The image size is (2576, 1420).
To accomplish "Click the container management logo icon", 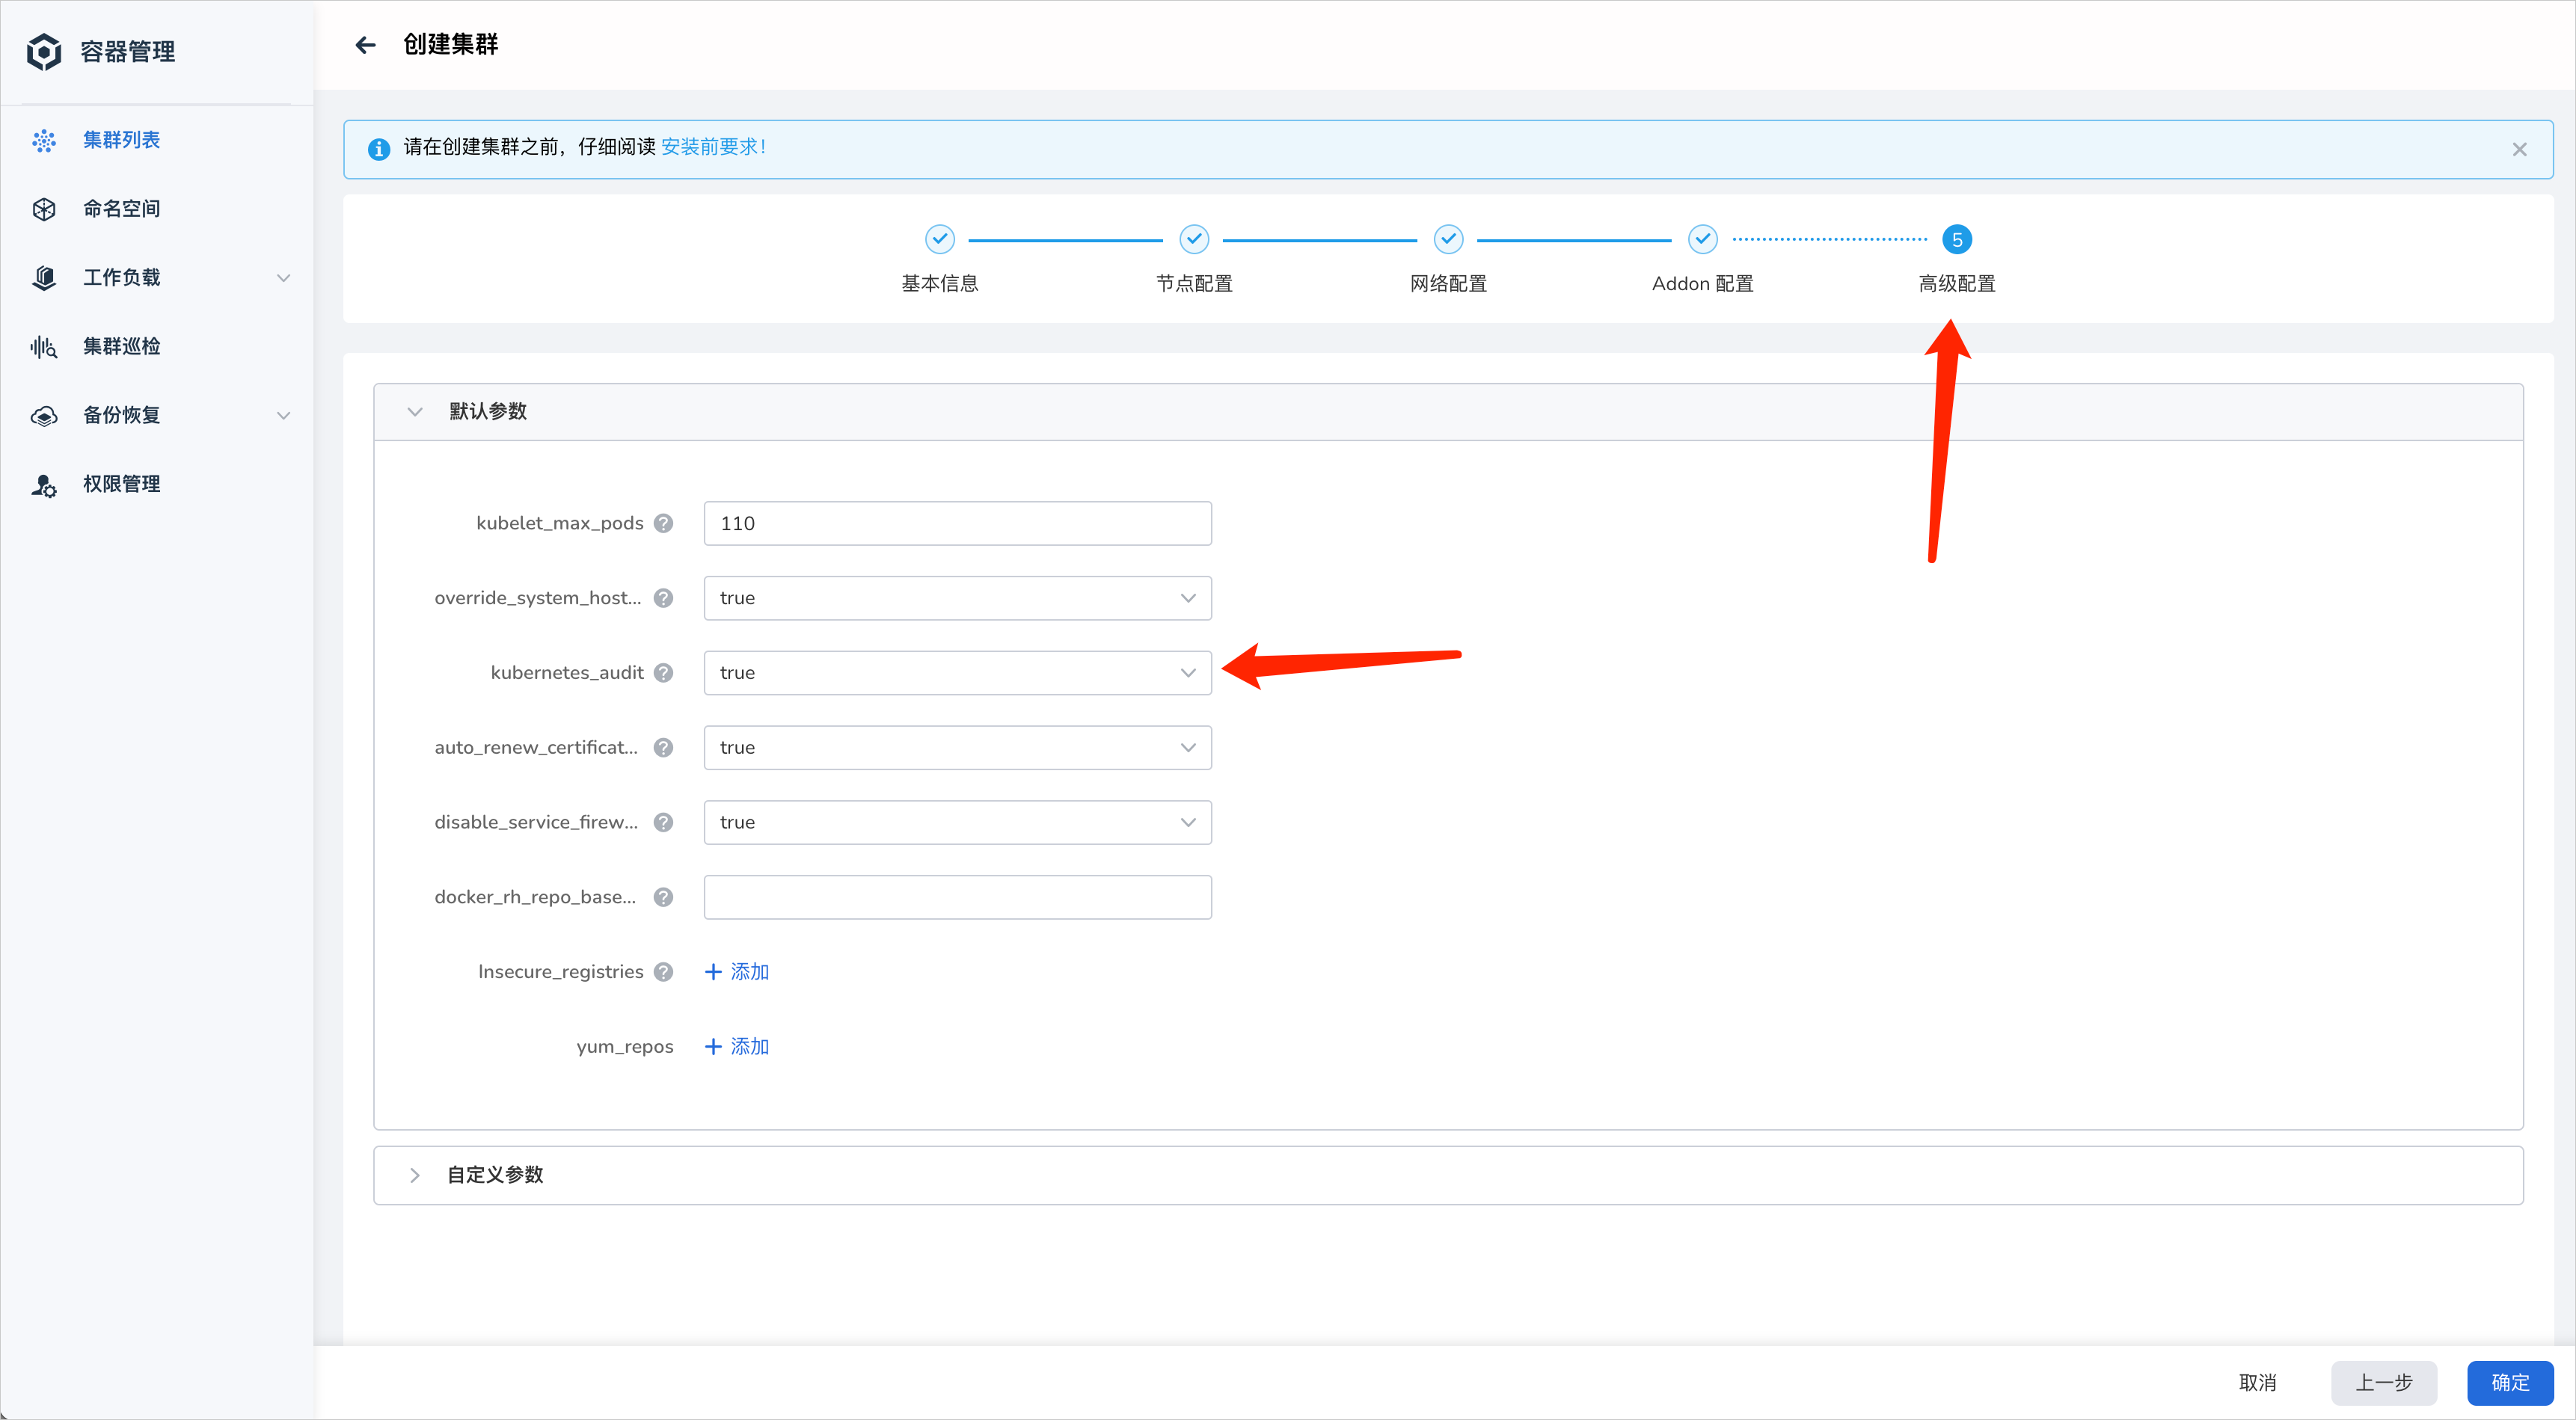I will click(44, 51).
